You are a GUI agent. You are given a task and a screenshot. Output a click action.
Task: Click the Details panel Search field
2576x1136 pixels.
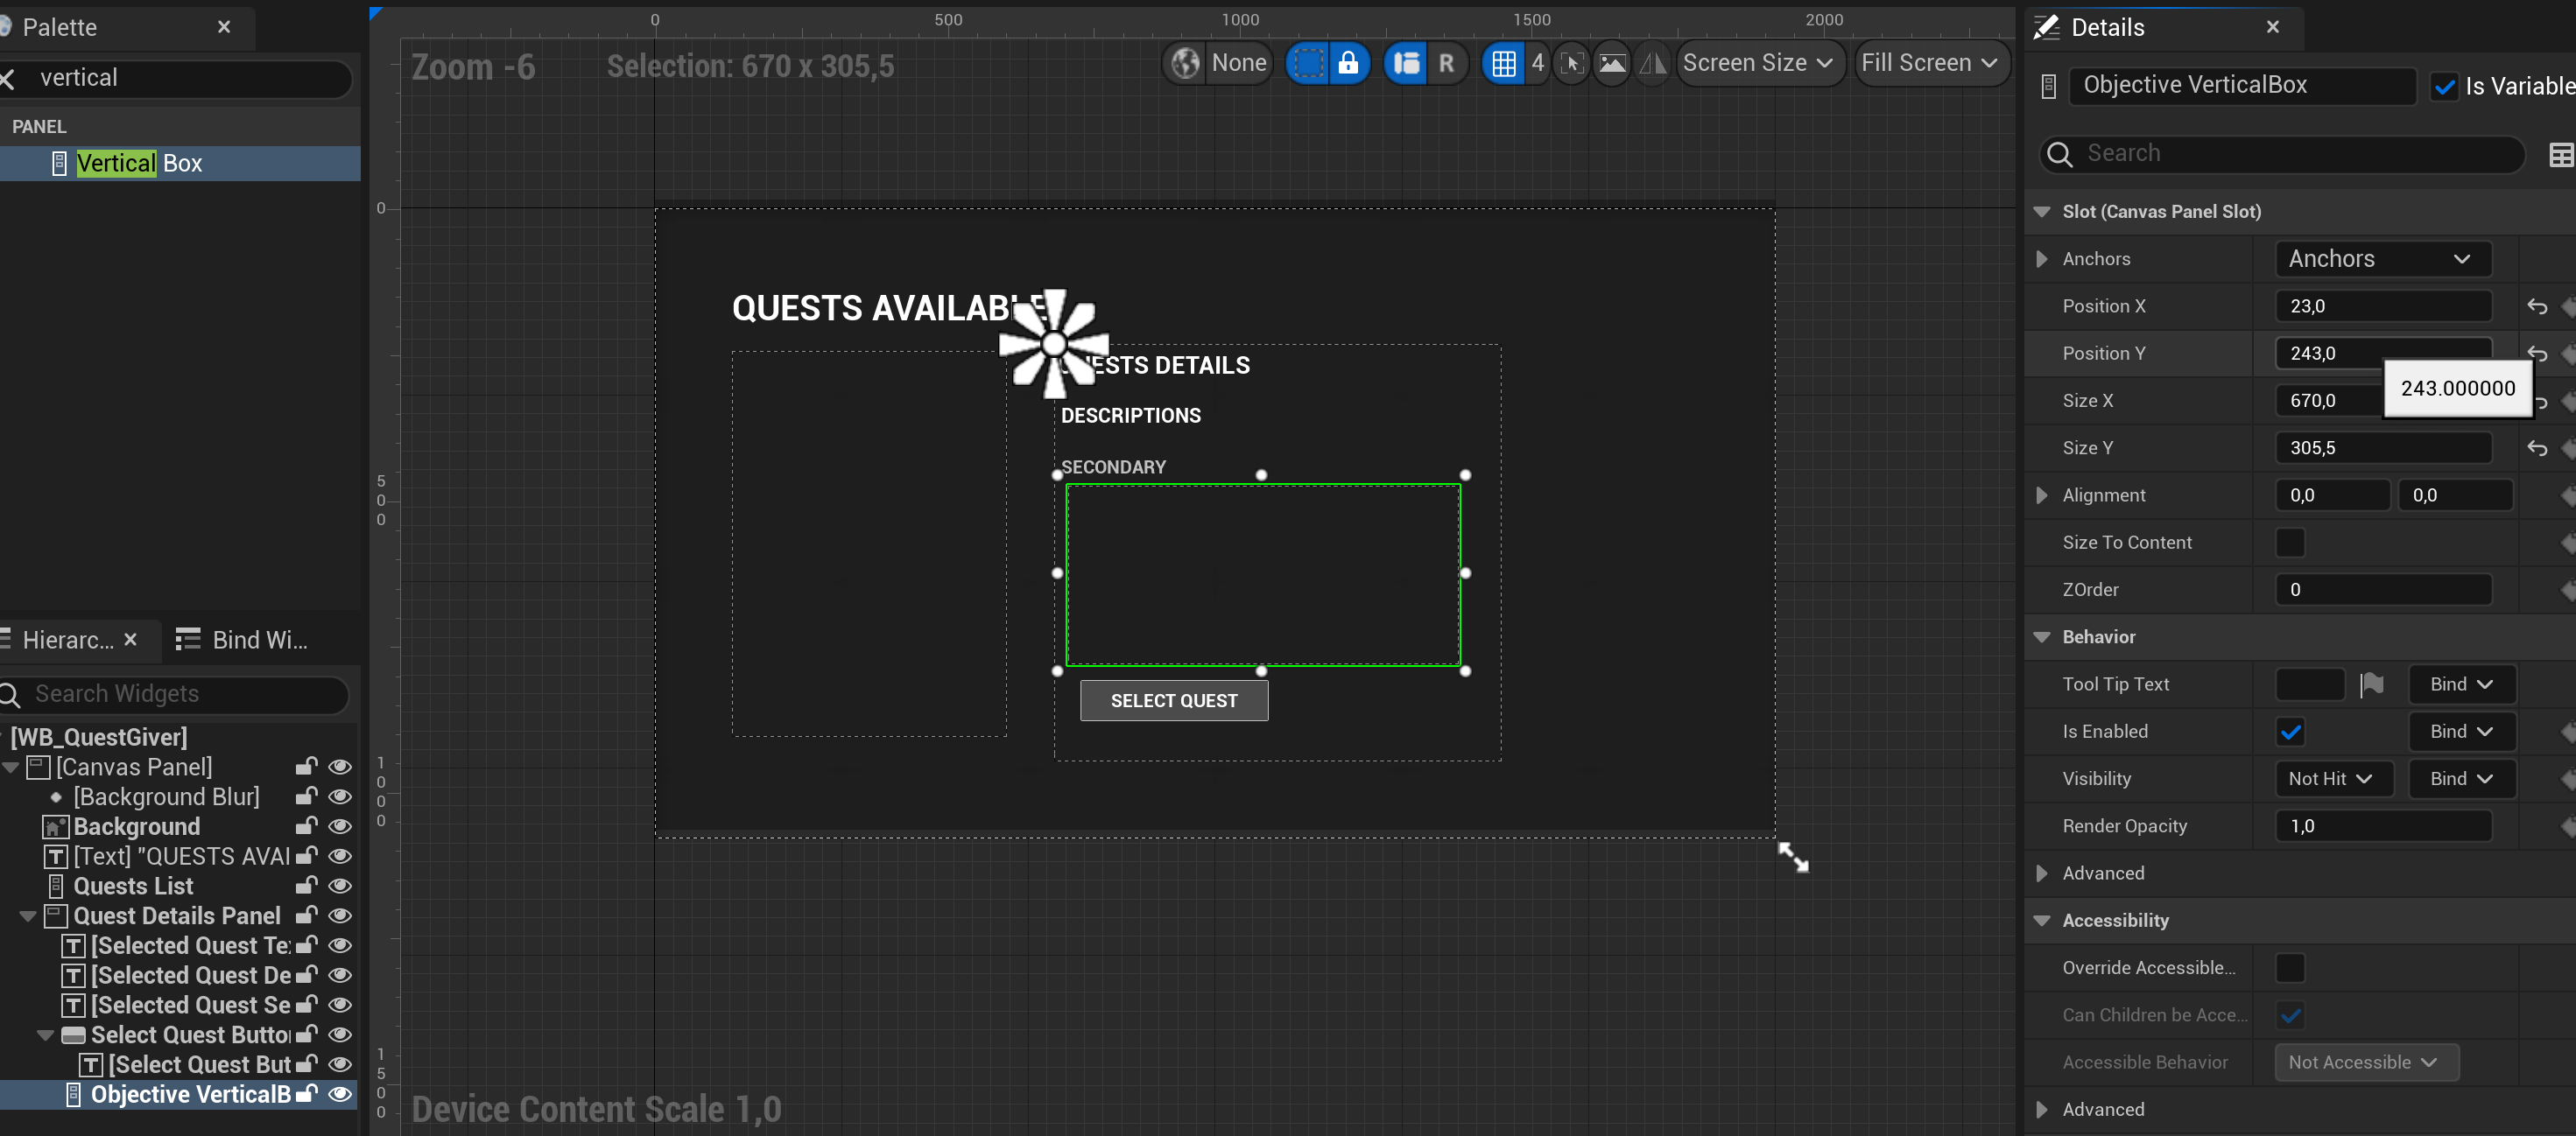[x=2290, y=153]
